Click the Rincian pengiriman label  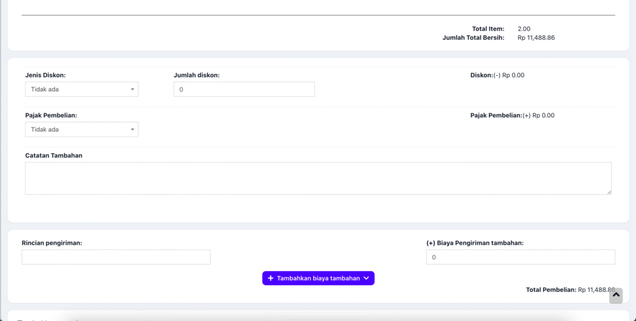click(x=52, y=243)
